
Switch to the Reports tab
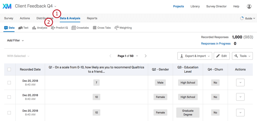pos(92,18)
